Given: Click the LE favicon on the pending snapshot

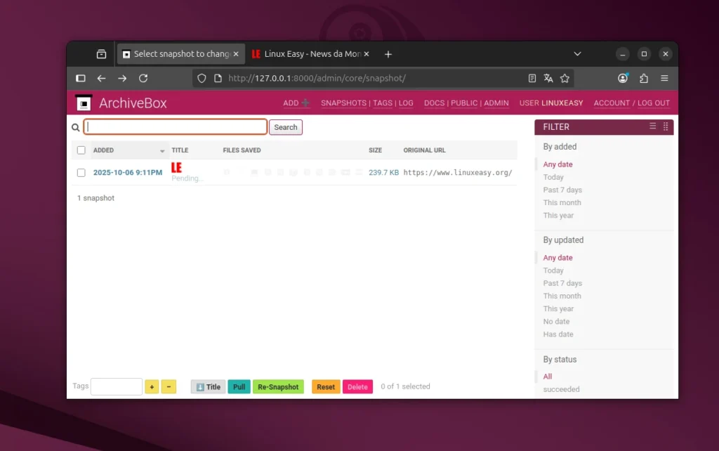Looking at the screenshot, I should point(176,168).
